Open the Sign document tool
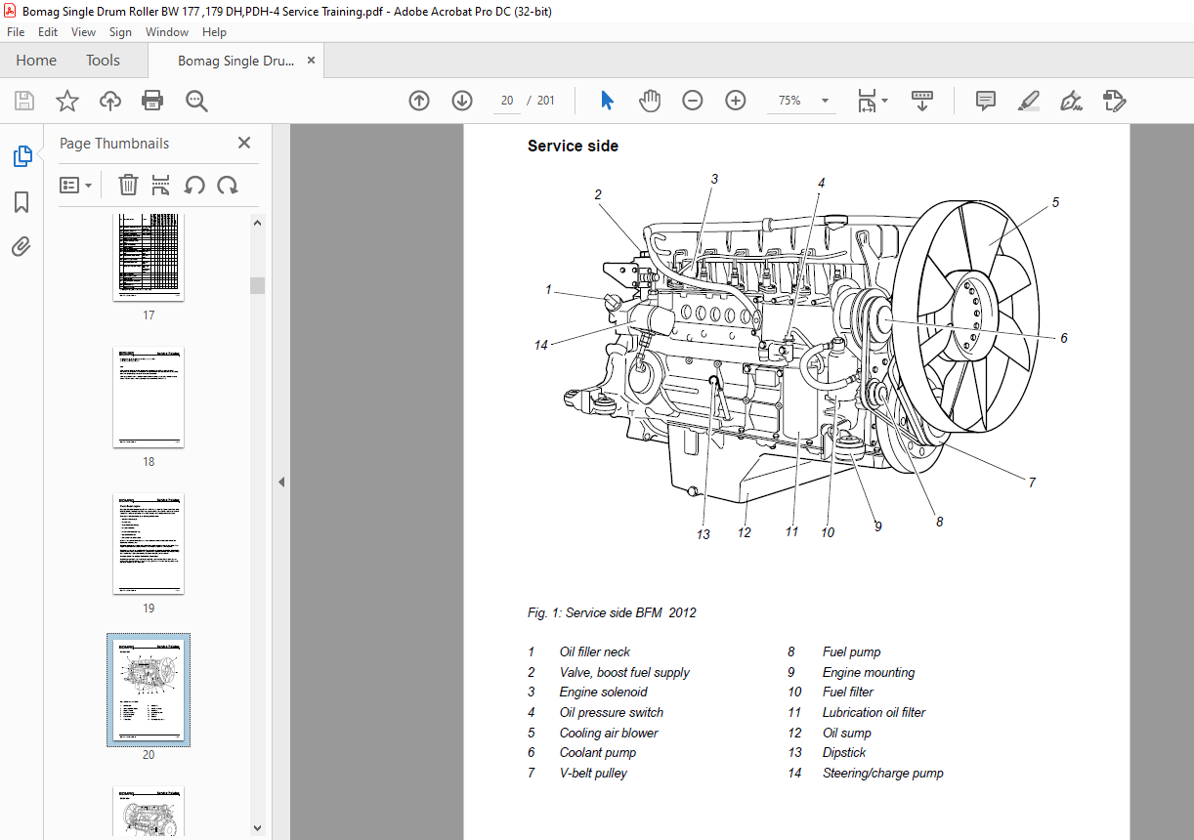Screen dimensions: 1194x840 pyautogui.click(x=1071, y=101)
